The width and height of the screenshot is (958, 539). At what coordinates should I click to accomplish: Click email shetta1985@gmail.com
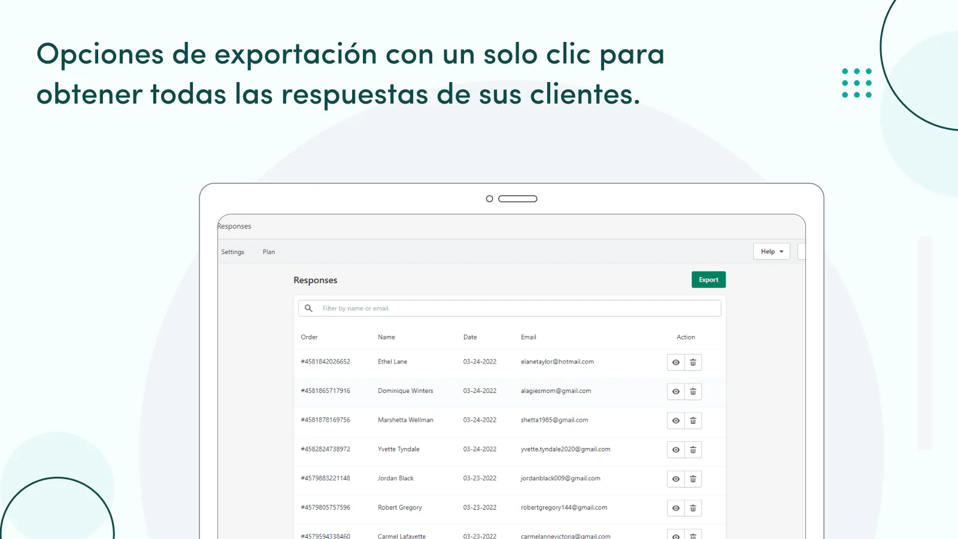click(554, 420)
